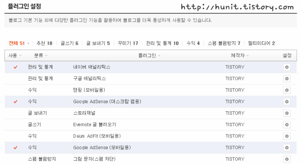
Task: Toggle the checkmark for 네이버 애널리틱스
Action: coord(15,67)
